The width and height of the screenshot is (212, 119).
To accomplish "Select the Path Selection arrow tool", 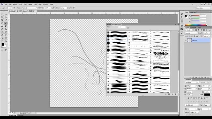I will 2,38.
